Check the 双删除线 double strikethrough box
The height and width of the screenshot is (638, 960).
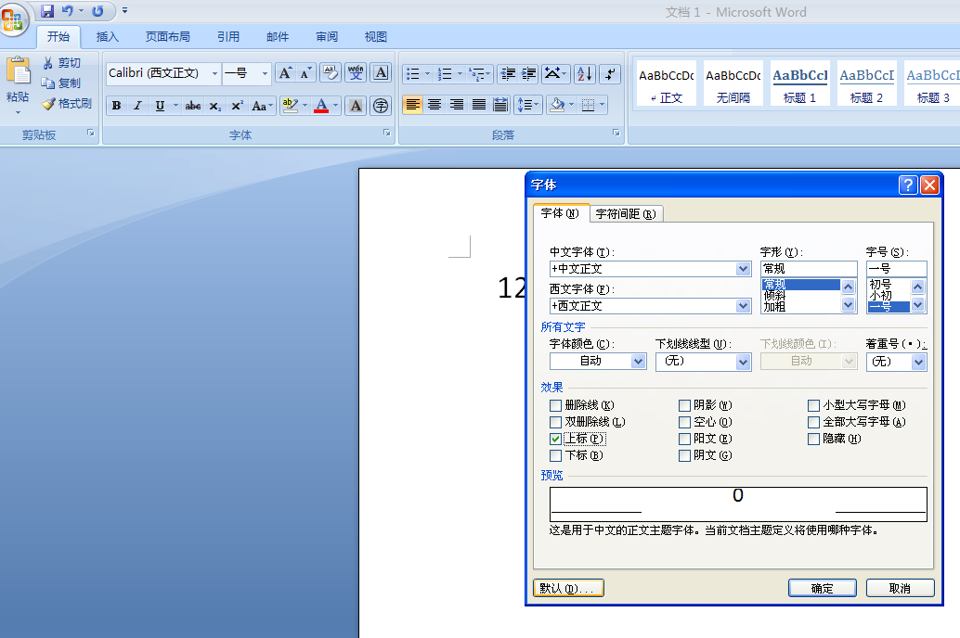coord(555,422)
